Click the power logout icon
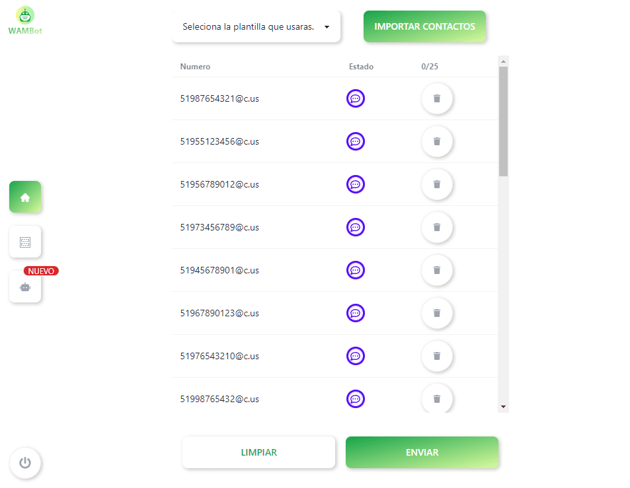This screenshot has width=630, height=488. [x=25, y=463]
